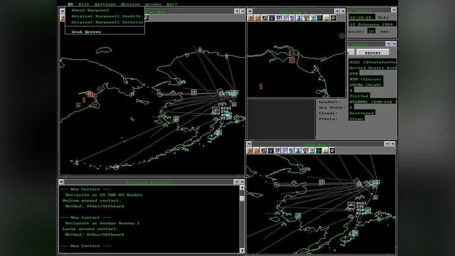
Task: Click the Scattered clouds value
Action: (362, 113)
